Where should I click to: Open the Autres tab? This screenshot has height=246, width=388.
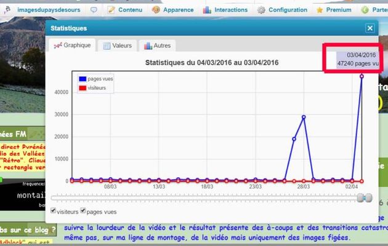(x=158, y=46)
